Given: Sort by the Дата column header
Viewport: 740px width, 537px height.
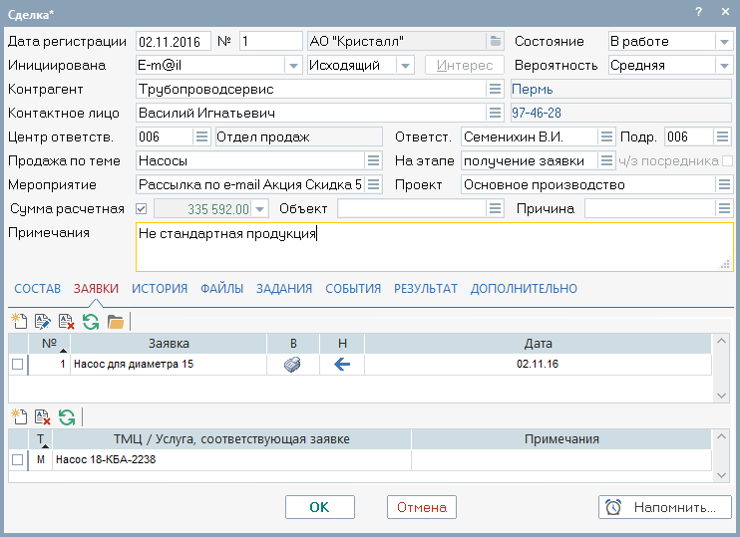Looking at the screenshot, I should point(538,344).
